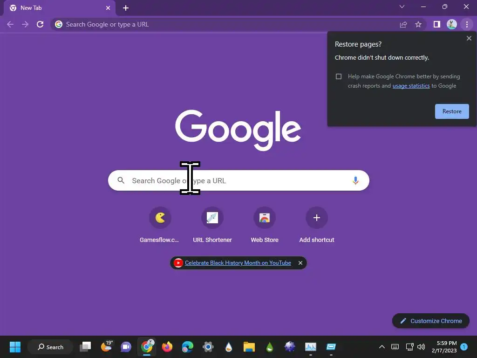Viewport: 477px width, 358px height.
Task: Dismiss the YouTube promo banner
Action: (x=300, y=263)
